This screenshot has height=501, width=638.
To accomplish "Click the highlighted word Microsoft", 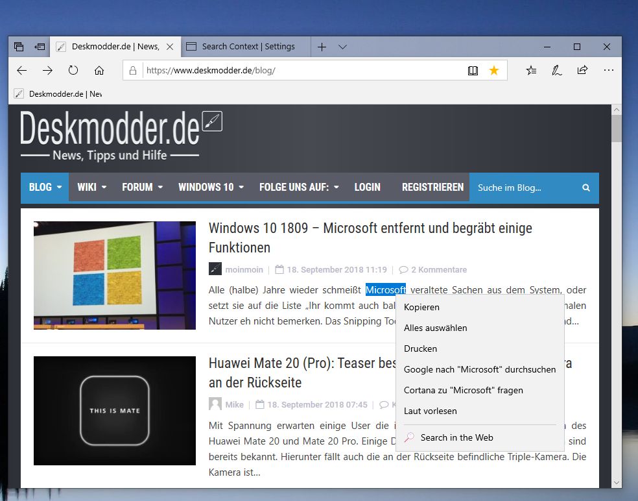I will click(386, 289).
